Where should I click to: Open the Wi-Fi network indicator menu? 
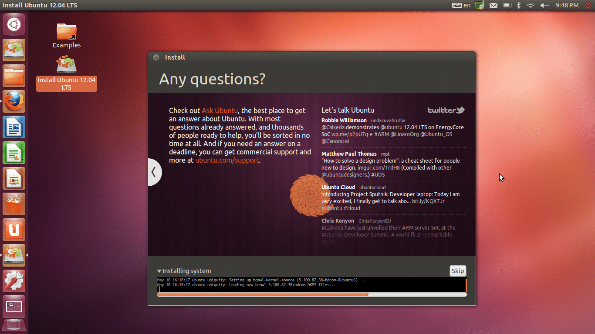click(530, 5)
